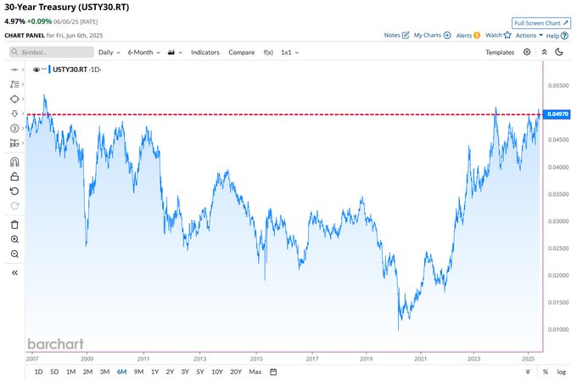This screenshot has height=380, width=577.
Task: Expand bottom bar with double down arrows
Action: point(528,372)
